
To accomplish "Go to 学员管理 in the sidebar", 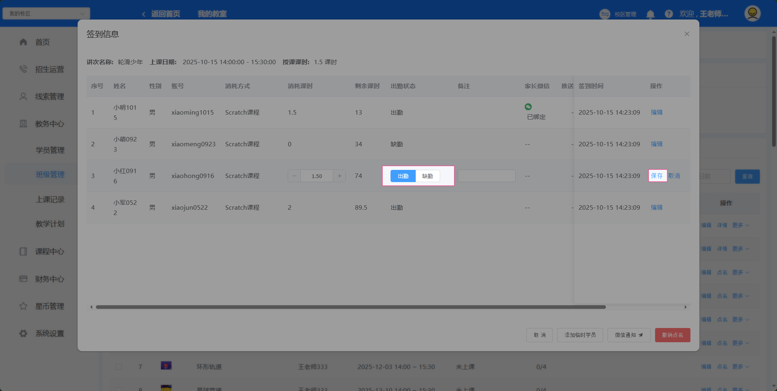I will (x=50, y=150).
